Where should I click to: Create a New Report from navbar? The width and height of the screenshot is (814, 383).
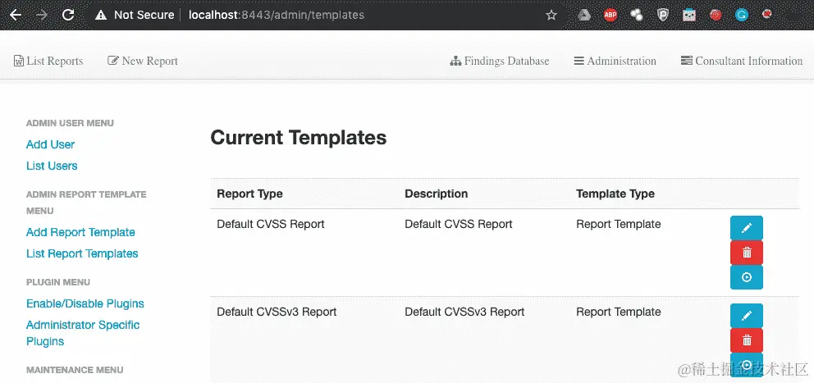(x=143, y=61)
